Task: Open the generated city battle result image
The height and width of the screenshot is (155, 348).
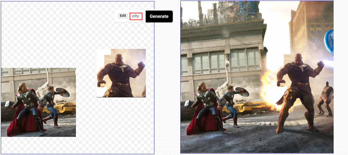Action: [x=257, y=77]
